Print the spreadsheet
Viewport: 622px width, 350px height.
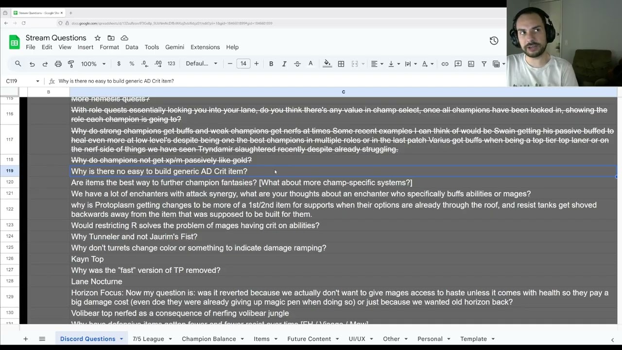pos(58,64)
